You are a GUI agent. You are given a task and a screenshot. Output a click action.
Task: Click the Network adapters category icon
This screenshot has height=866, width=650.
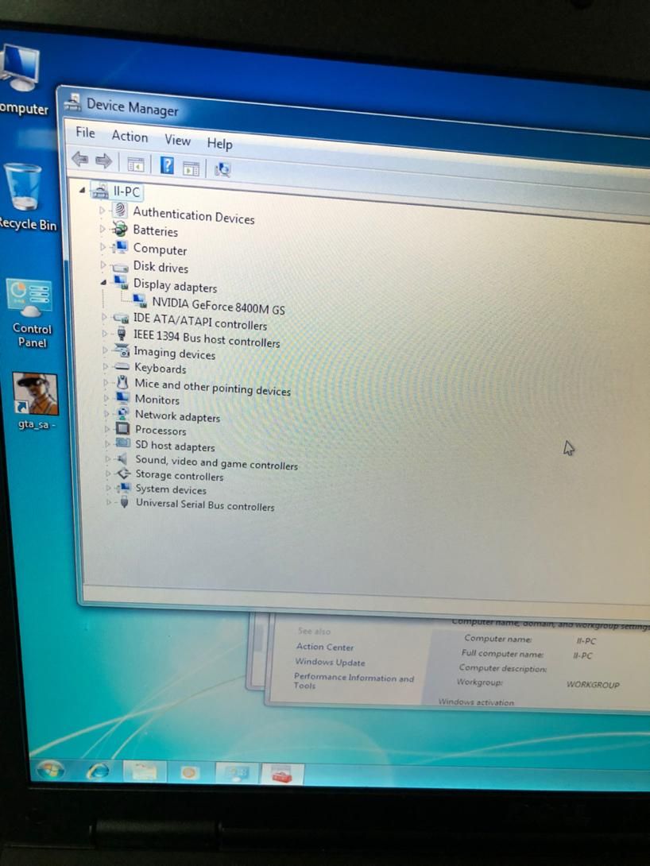122,413
